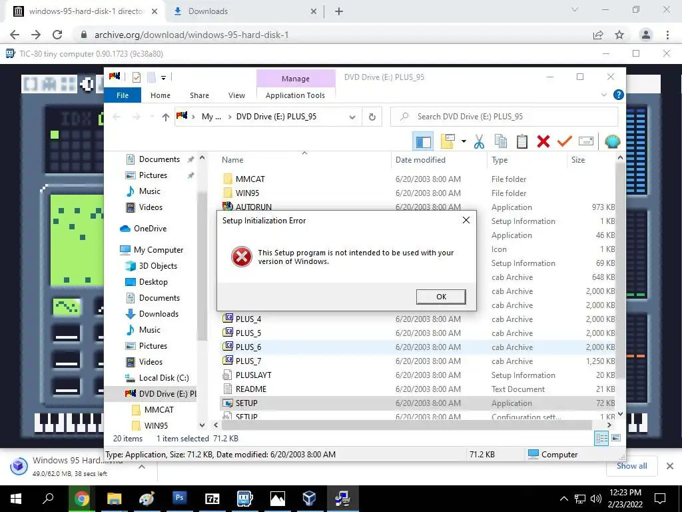Select the PLUS_5 cab archive
Screen dimensions: 682x512
(x=248, y=333)
